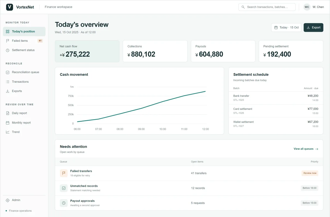
Task: Open the Exports download icon in sidebar
Action: click(8, 91)
